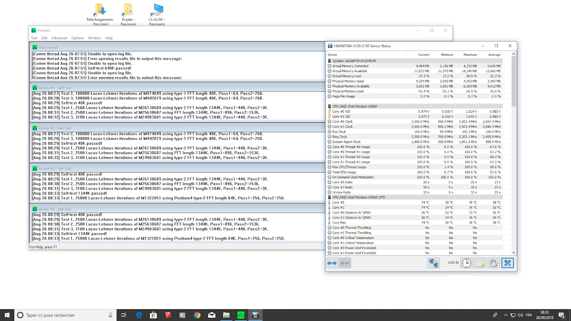The height and width of the screenshot is (321, 571).
Task: Start logging sensors to a file
Action: point(480,263)
